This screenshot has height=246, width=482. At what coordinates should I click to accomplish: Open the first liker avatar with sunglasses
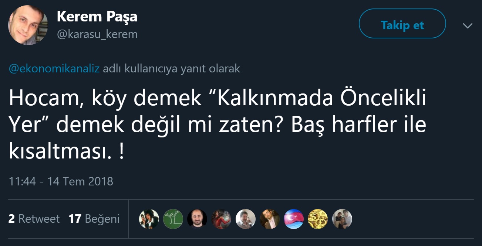[x=149, y=219]
